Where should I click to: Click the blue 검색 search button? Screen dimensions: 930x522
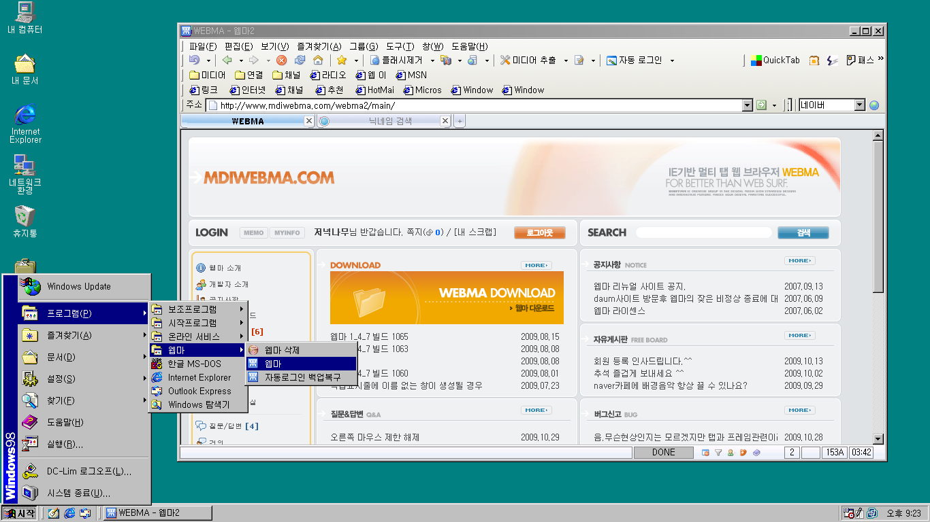803,233
